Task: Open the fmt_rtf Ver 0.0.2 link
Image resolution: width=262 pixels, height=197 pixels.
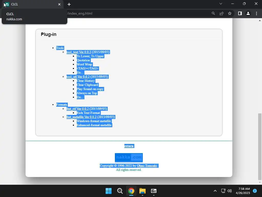Action: (x=78, y=109)
